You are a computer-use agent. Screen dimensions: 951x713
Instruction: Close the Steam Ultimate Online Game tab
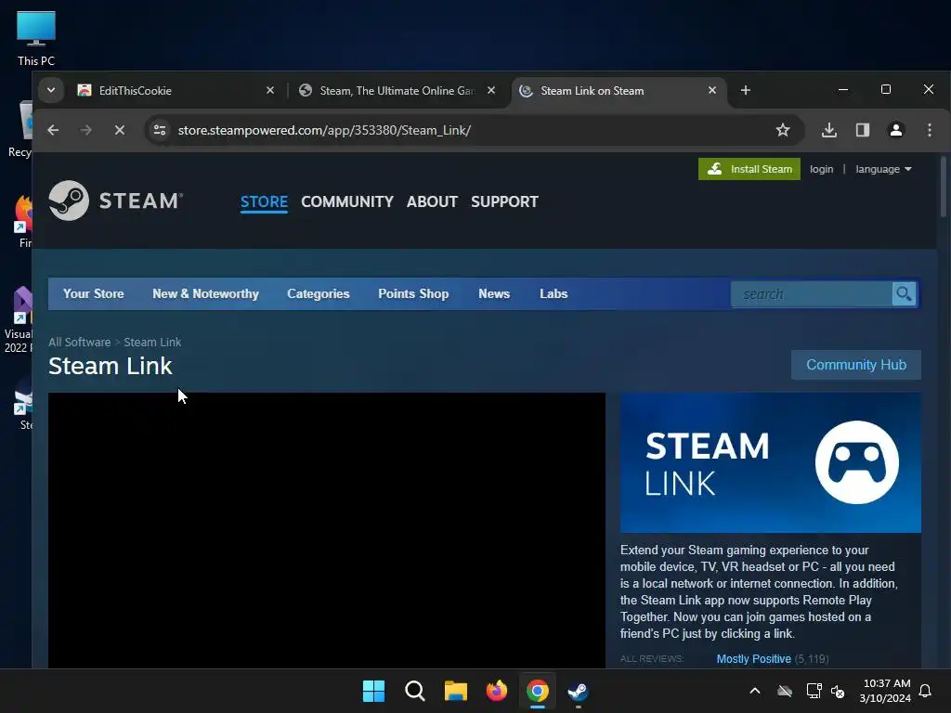coord(491,90)
